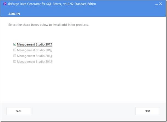
Task: Close the installer window
Action: [x=160, y=4]
